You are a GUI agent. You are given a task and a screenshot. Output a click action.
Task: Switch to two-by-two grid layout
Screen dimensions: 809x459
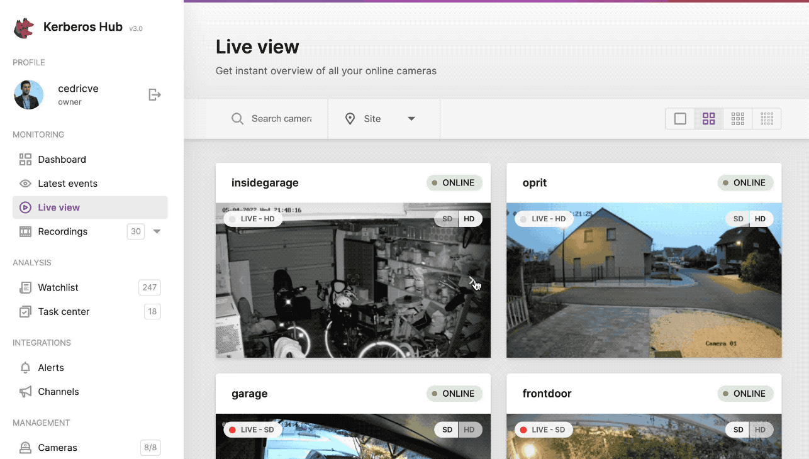(x=709, y=119)
